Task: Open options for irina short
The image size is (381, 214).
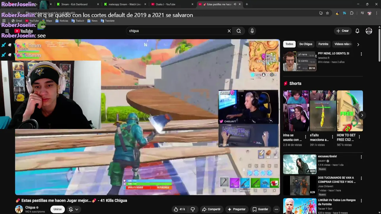Action: [x=305, y=137]
